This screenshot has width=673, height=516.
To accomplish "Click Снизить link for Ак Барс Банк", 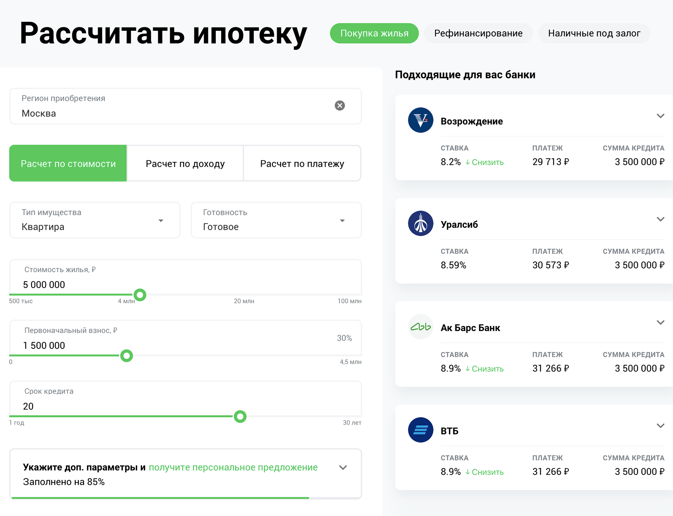I will [x=484, y=369].
